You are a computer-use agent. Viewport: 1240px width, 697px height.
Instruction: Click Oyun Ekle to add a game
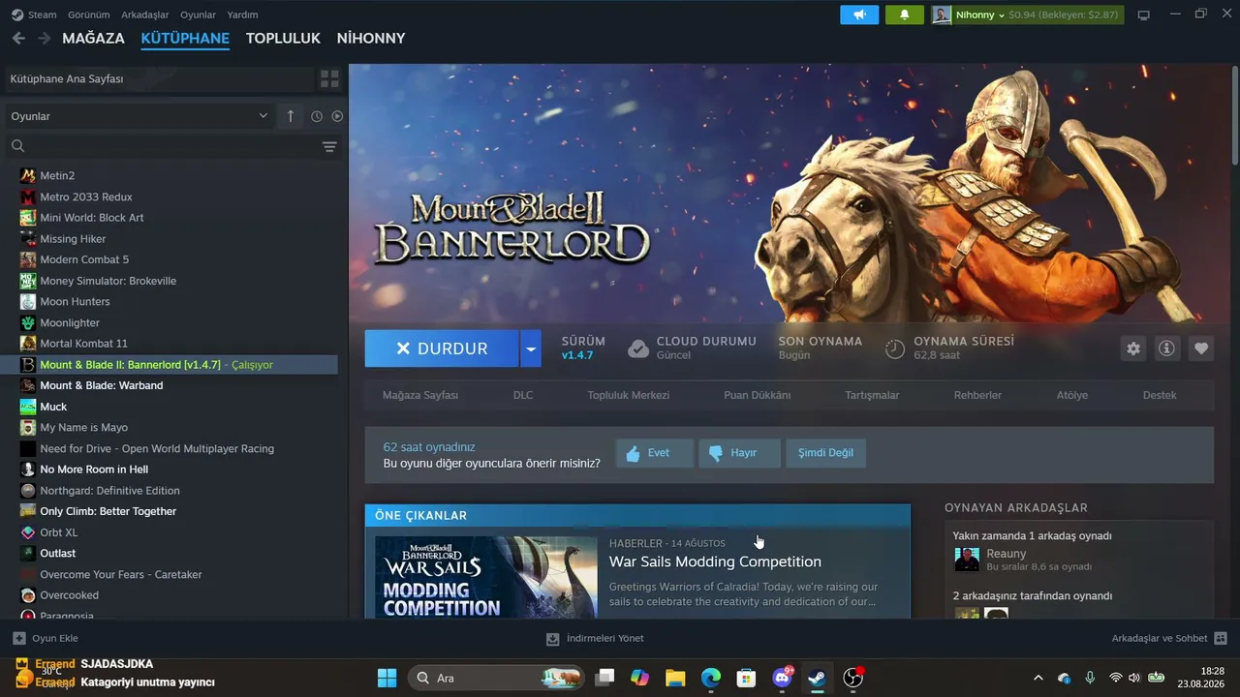pyautogui.click(x=46, y=639)
